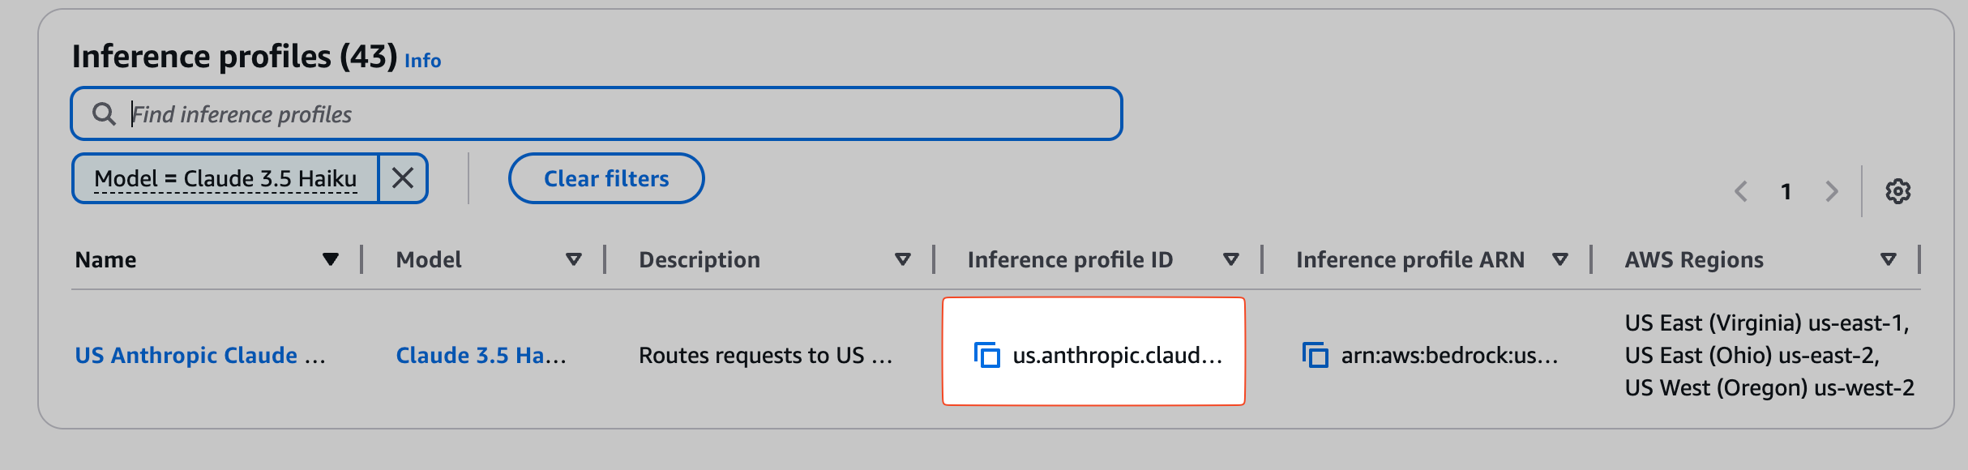Select the Claude 3.5 Haiku model link

click(x=480, y=355)
